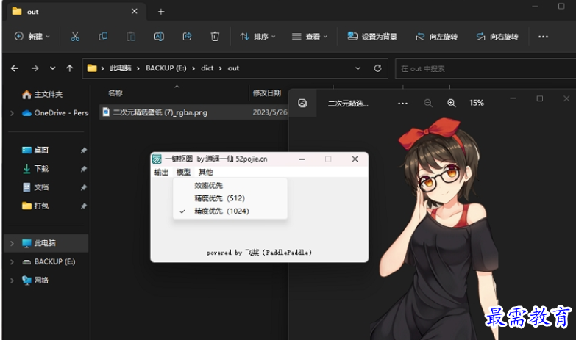
Task: Go forward with the forward arrow
Action: 35,68
